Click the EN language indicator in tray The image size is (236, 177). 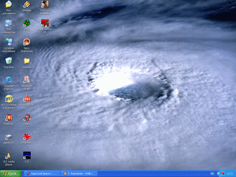click(213, 173)
